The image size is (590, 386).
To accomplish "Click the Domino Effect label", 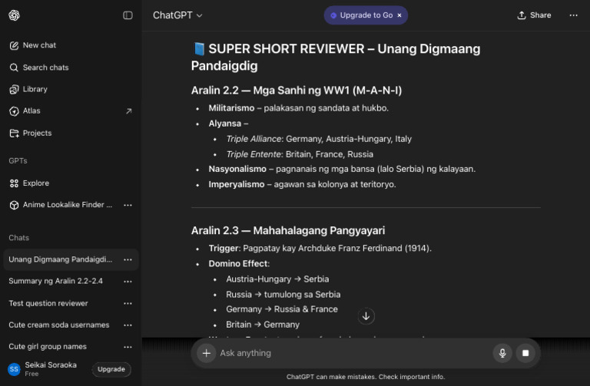I will pos(239,264).
